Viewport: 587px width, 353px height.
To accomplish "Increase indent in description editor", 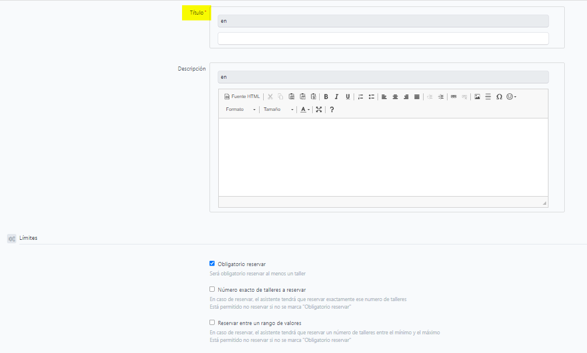I will [x=441, y=97].
